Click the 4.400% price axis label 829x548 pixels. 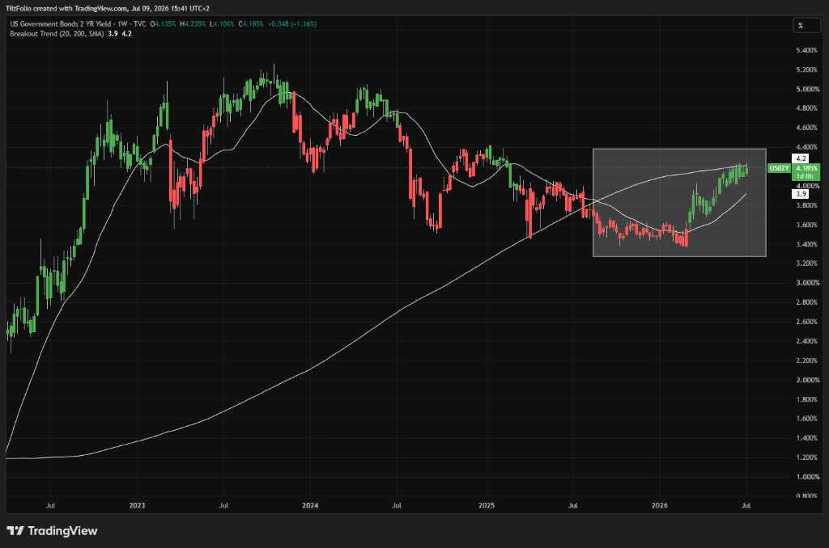pos(807,147)
